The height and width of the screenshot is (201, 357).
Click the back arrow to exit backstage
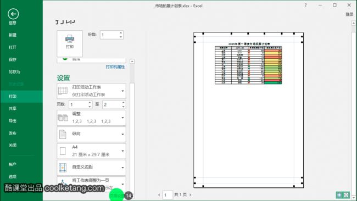[13, 14]
